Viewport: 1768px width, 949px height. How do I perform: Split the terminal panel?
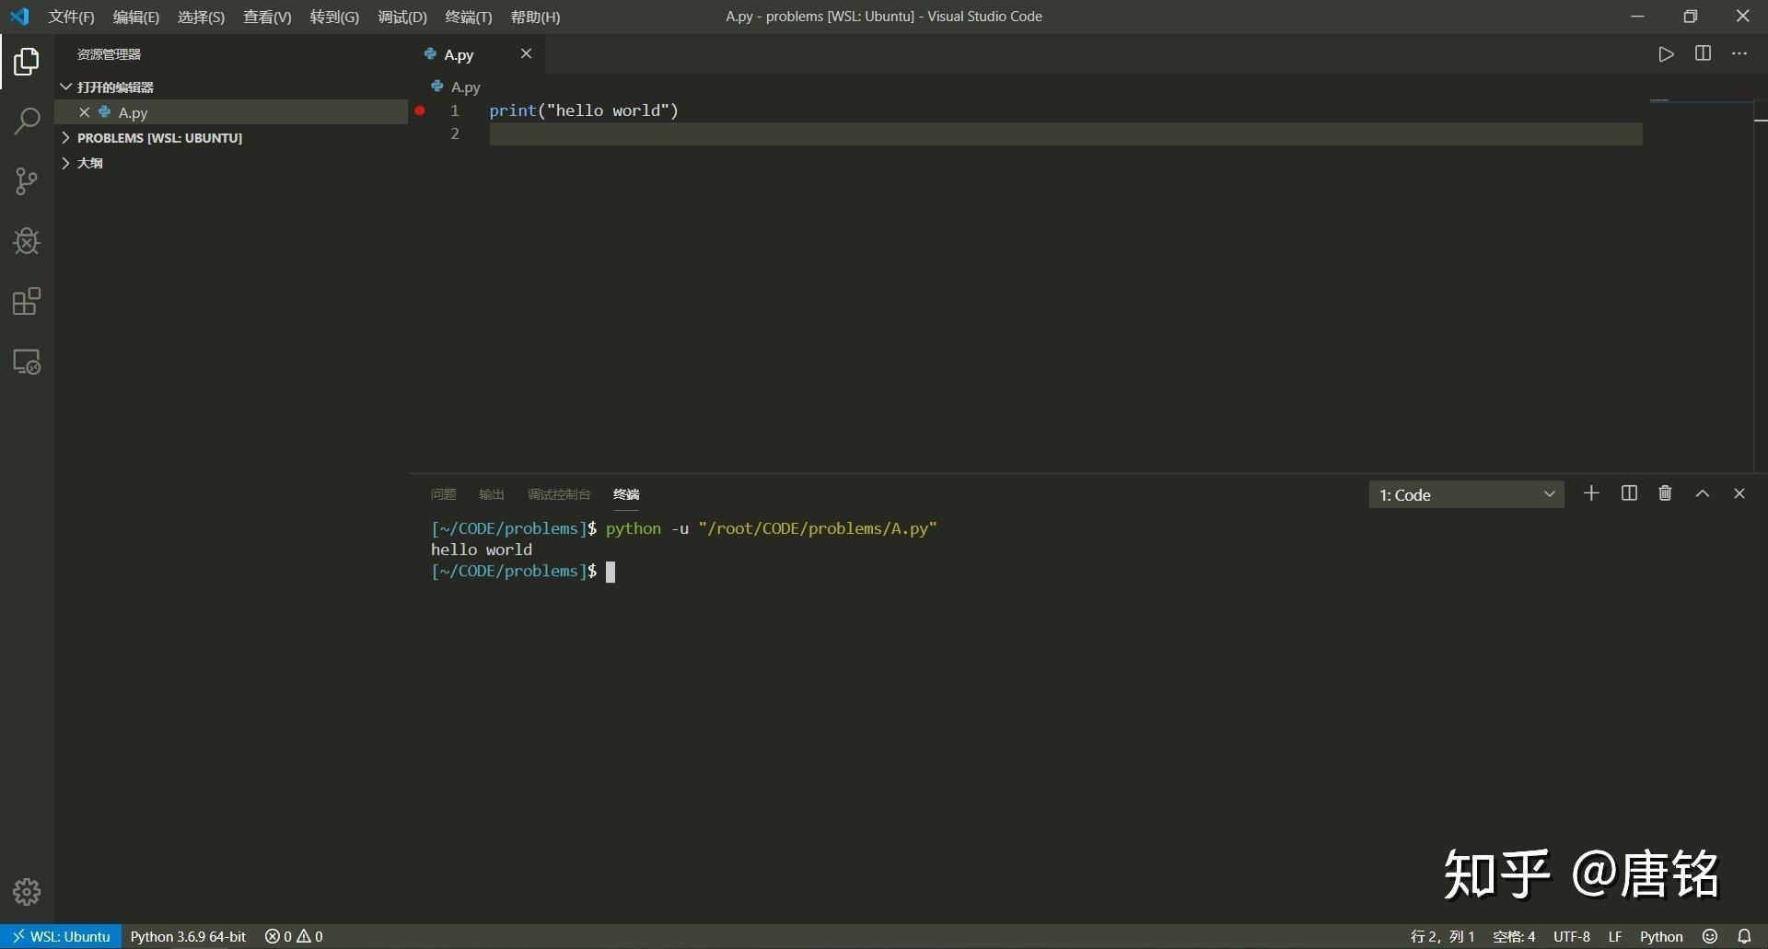[x=1629, y=493]
